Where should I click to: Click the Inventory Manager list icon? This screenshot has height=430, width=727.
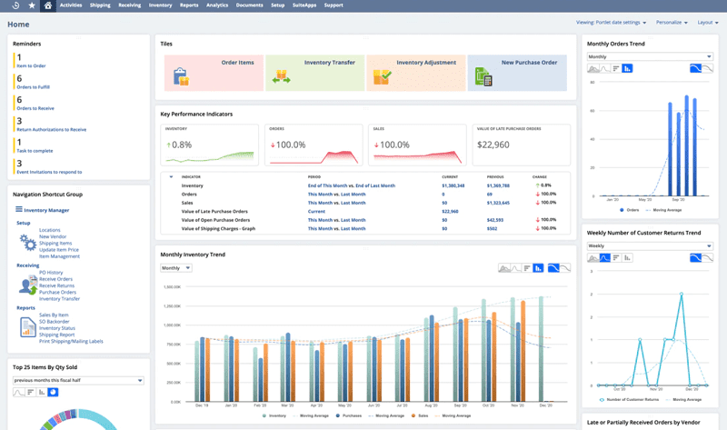tap(18, 210)
